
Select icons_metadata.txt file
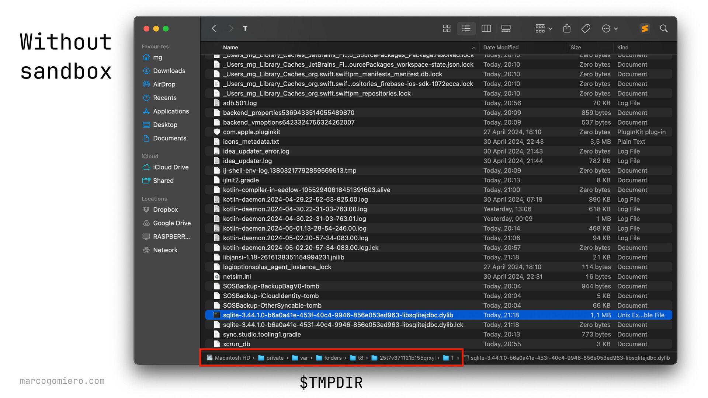click(438, 142)
